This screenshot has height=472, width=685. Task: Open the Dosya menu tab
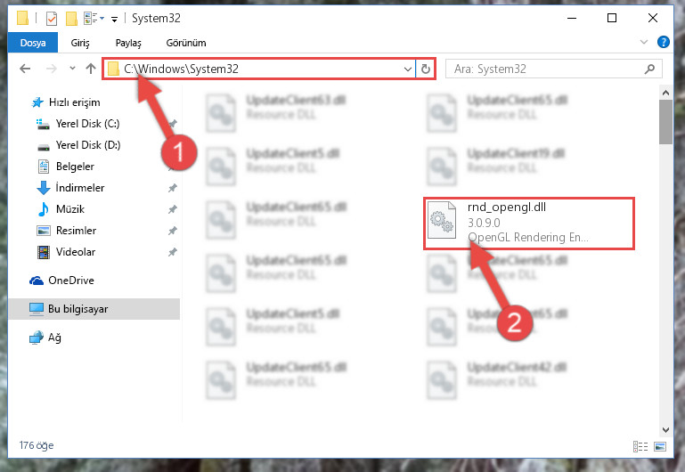click(33, 43)
